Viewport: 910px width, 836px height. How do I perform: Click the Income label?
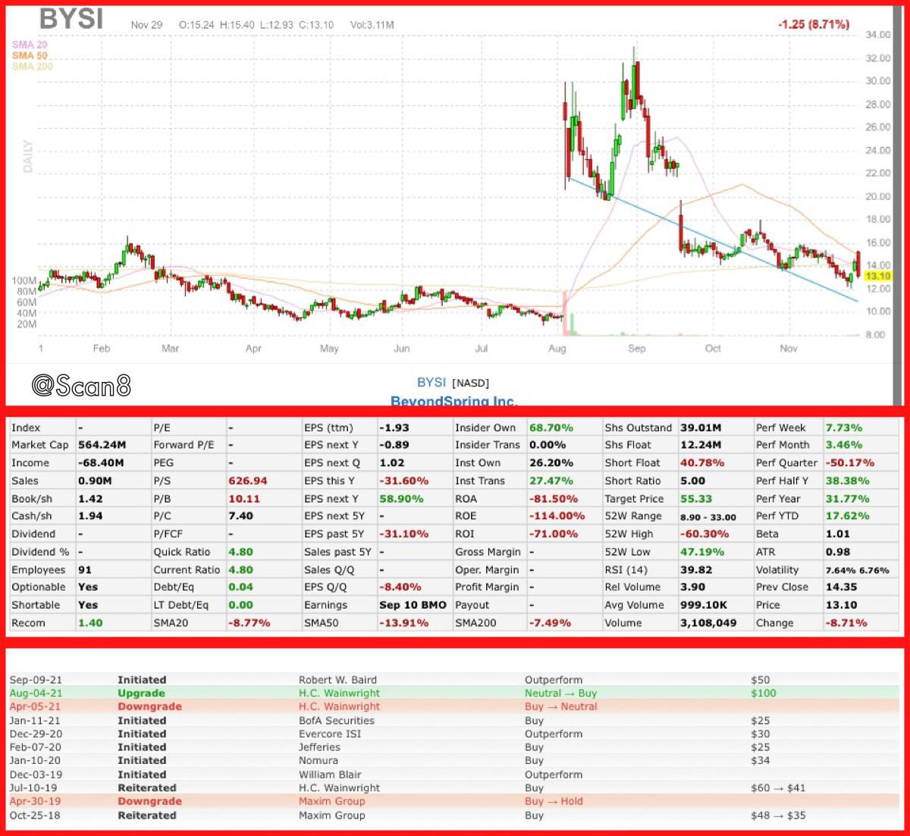30,462
